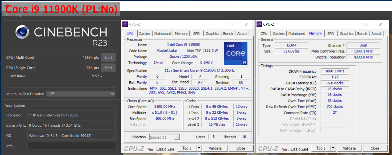Start the CPU Multi Core test
Viewport: 392px width, 155px height.
coord(108,57)
